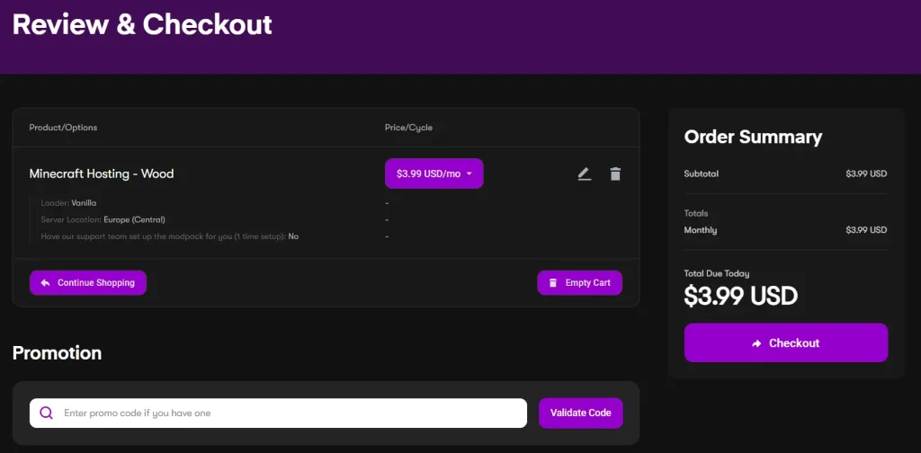Click the back arrow icon in Continue Shopping
Image resolution: width=921 pixels, height=453 pixels.
(x=45, y=283)
